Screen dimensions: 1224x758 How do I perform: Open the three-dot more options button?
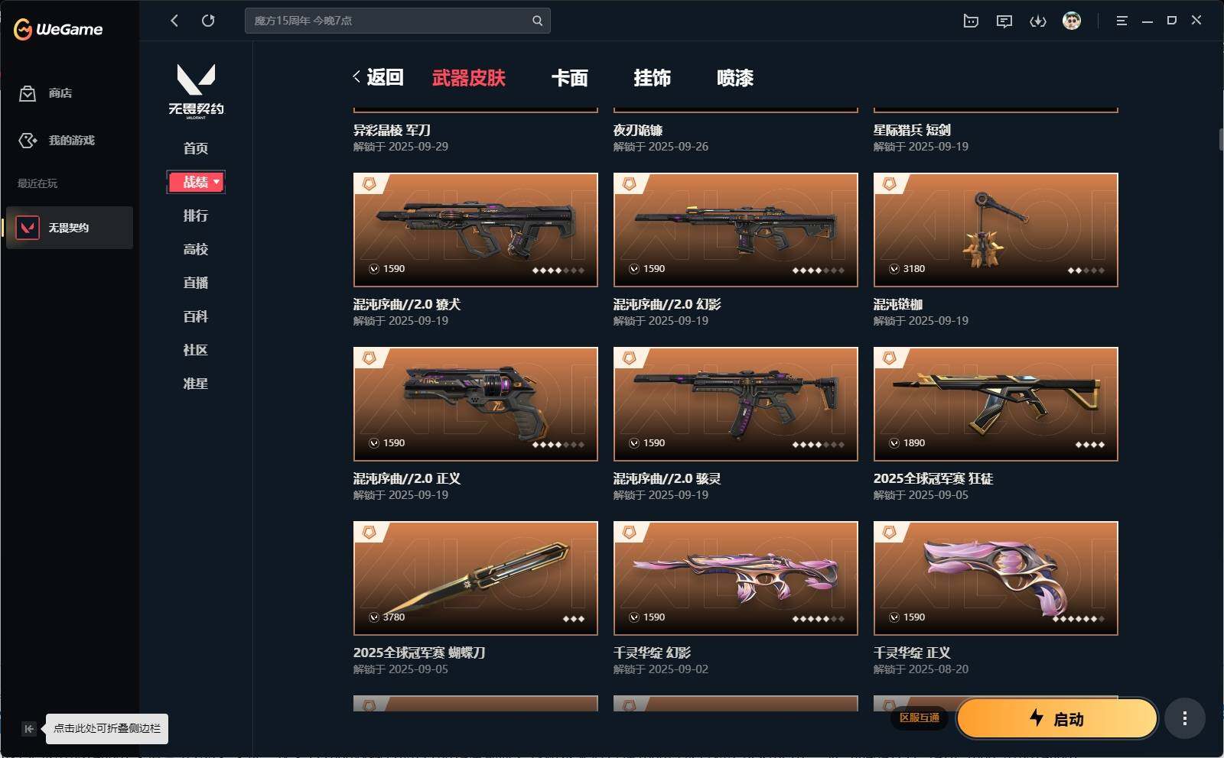[x=1185, y=718]
